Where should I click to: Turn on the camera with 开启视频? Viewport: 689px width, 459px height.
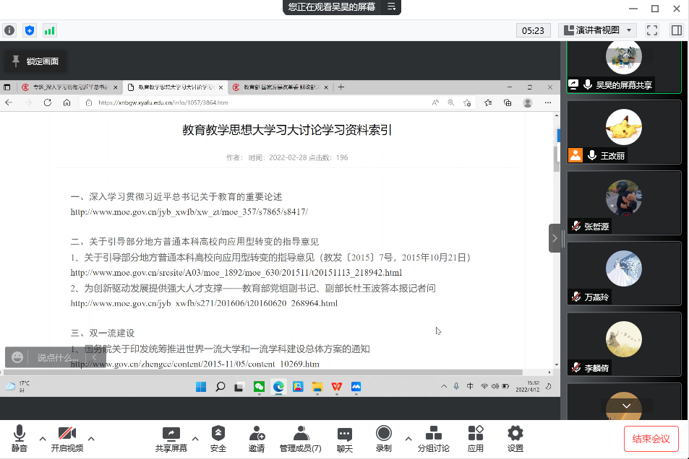(67, 438)
